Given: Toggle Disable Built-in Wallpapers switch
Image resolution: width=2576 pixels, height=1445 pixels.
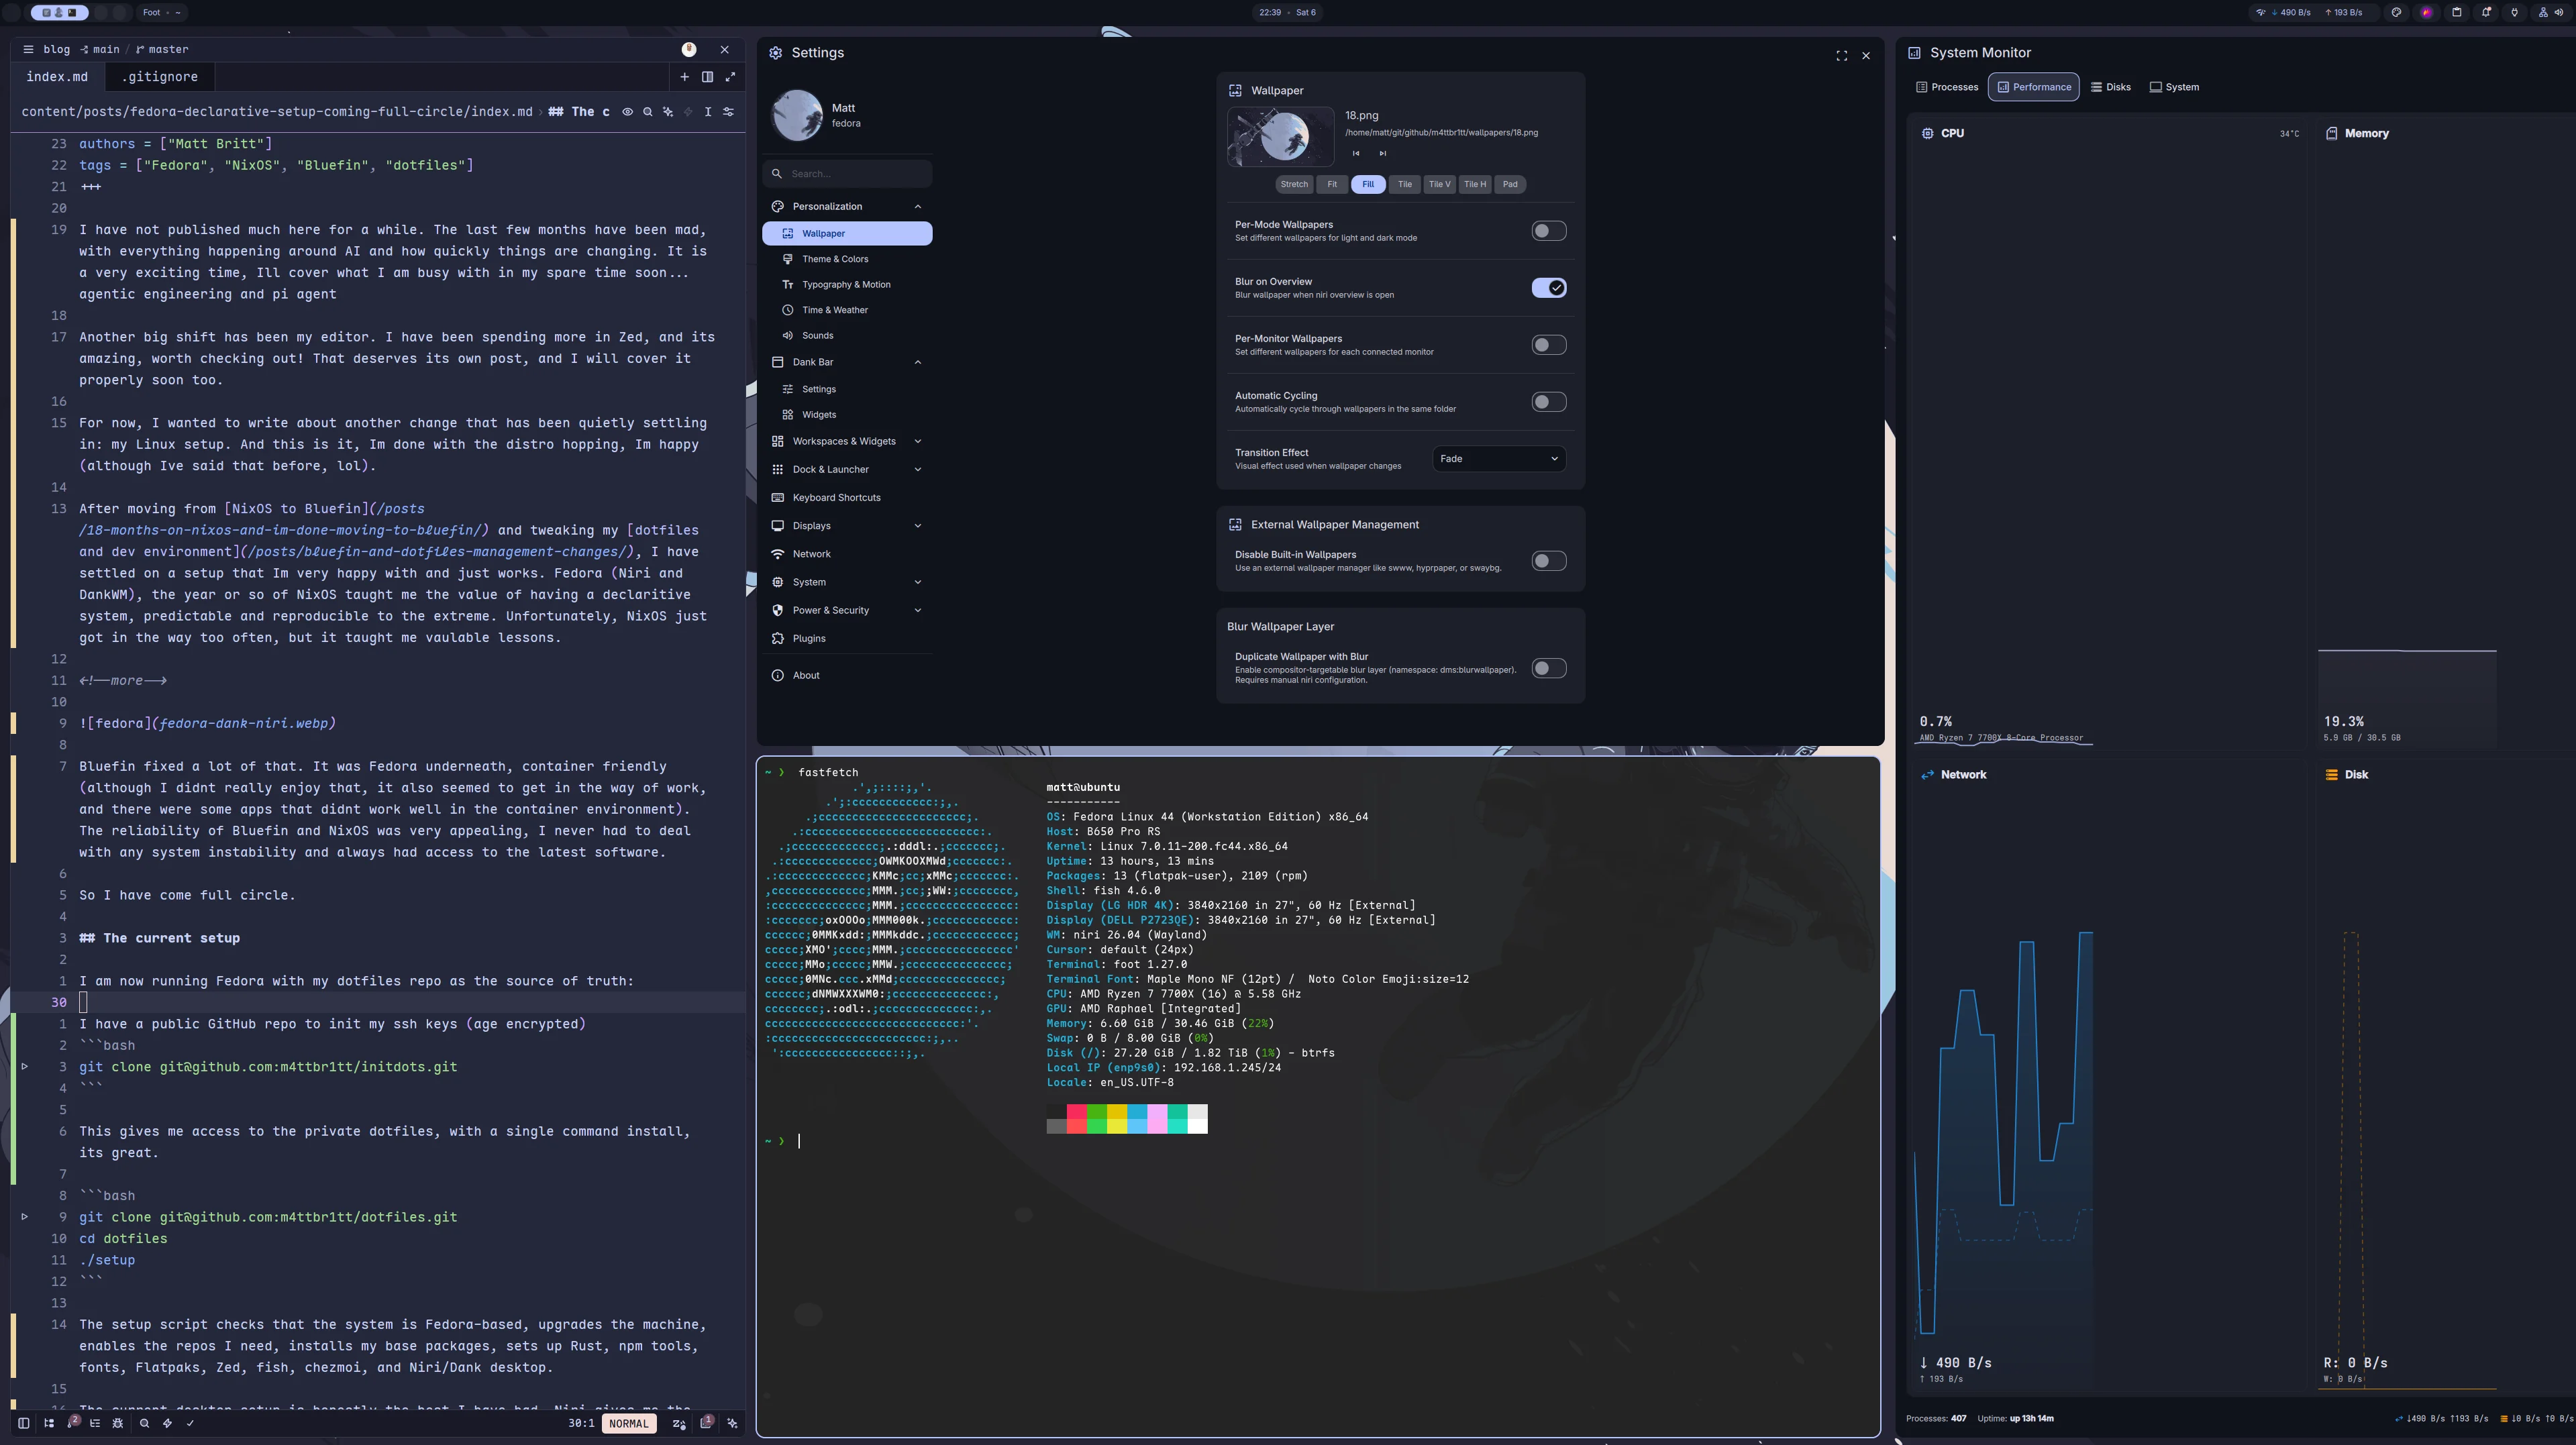Looking at the screenshot, I should [x=1548, y=561].
